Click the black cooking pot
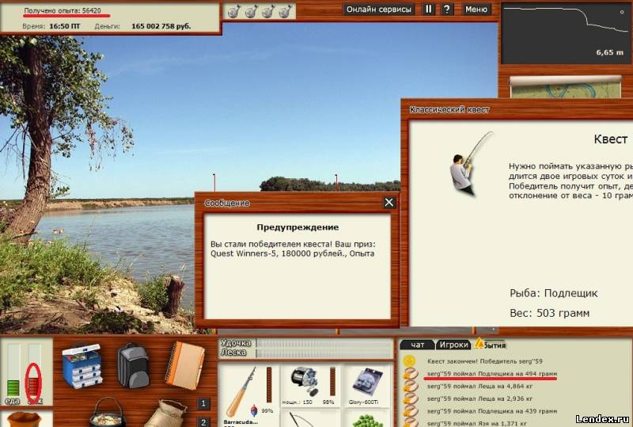 pyautogui.click(x=107, y=414)
